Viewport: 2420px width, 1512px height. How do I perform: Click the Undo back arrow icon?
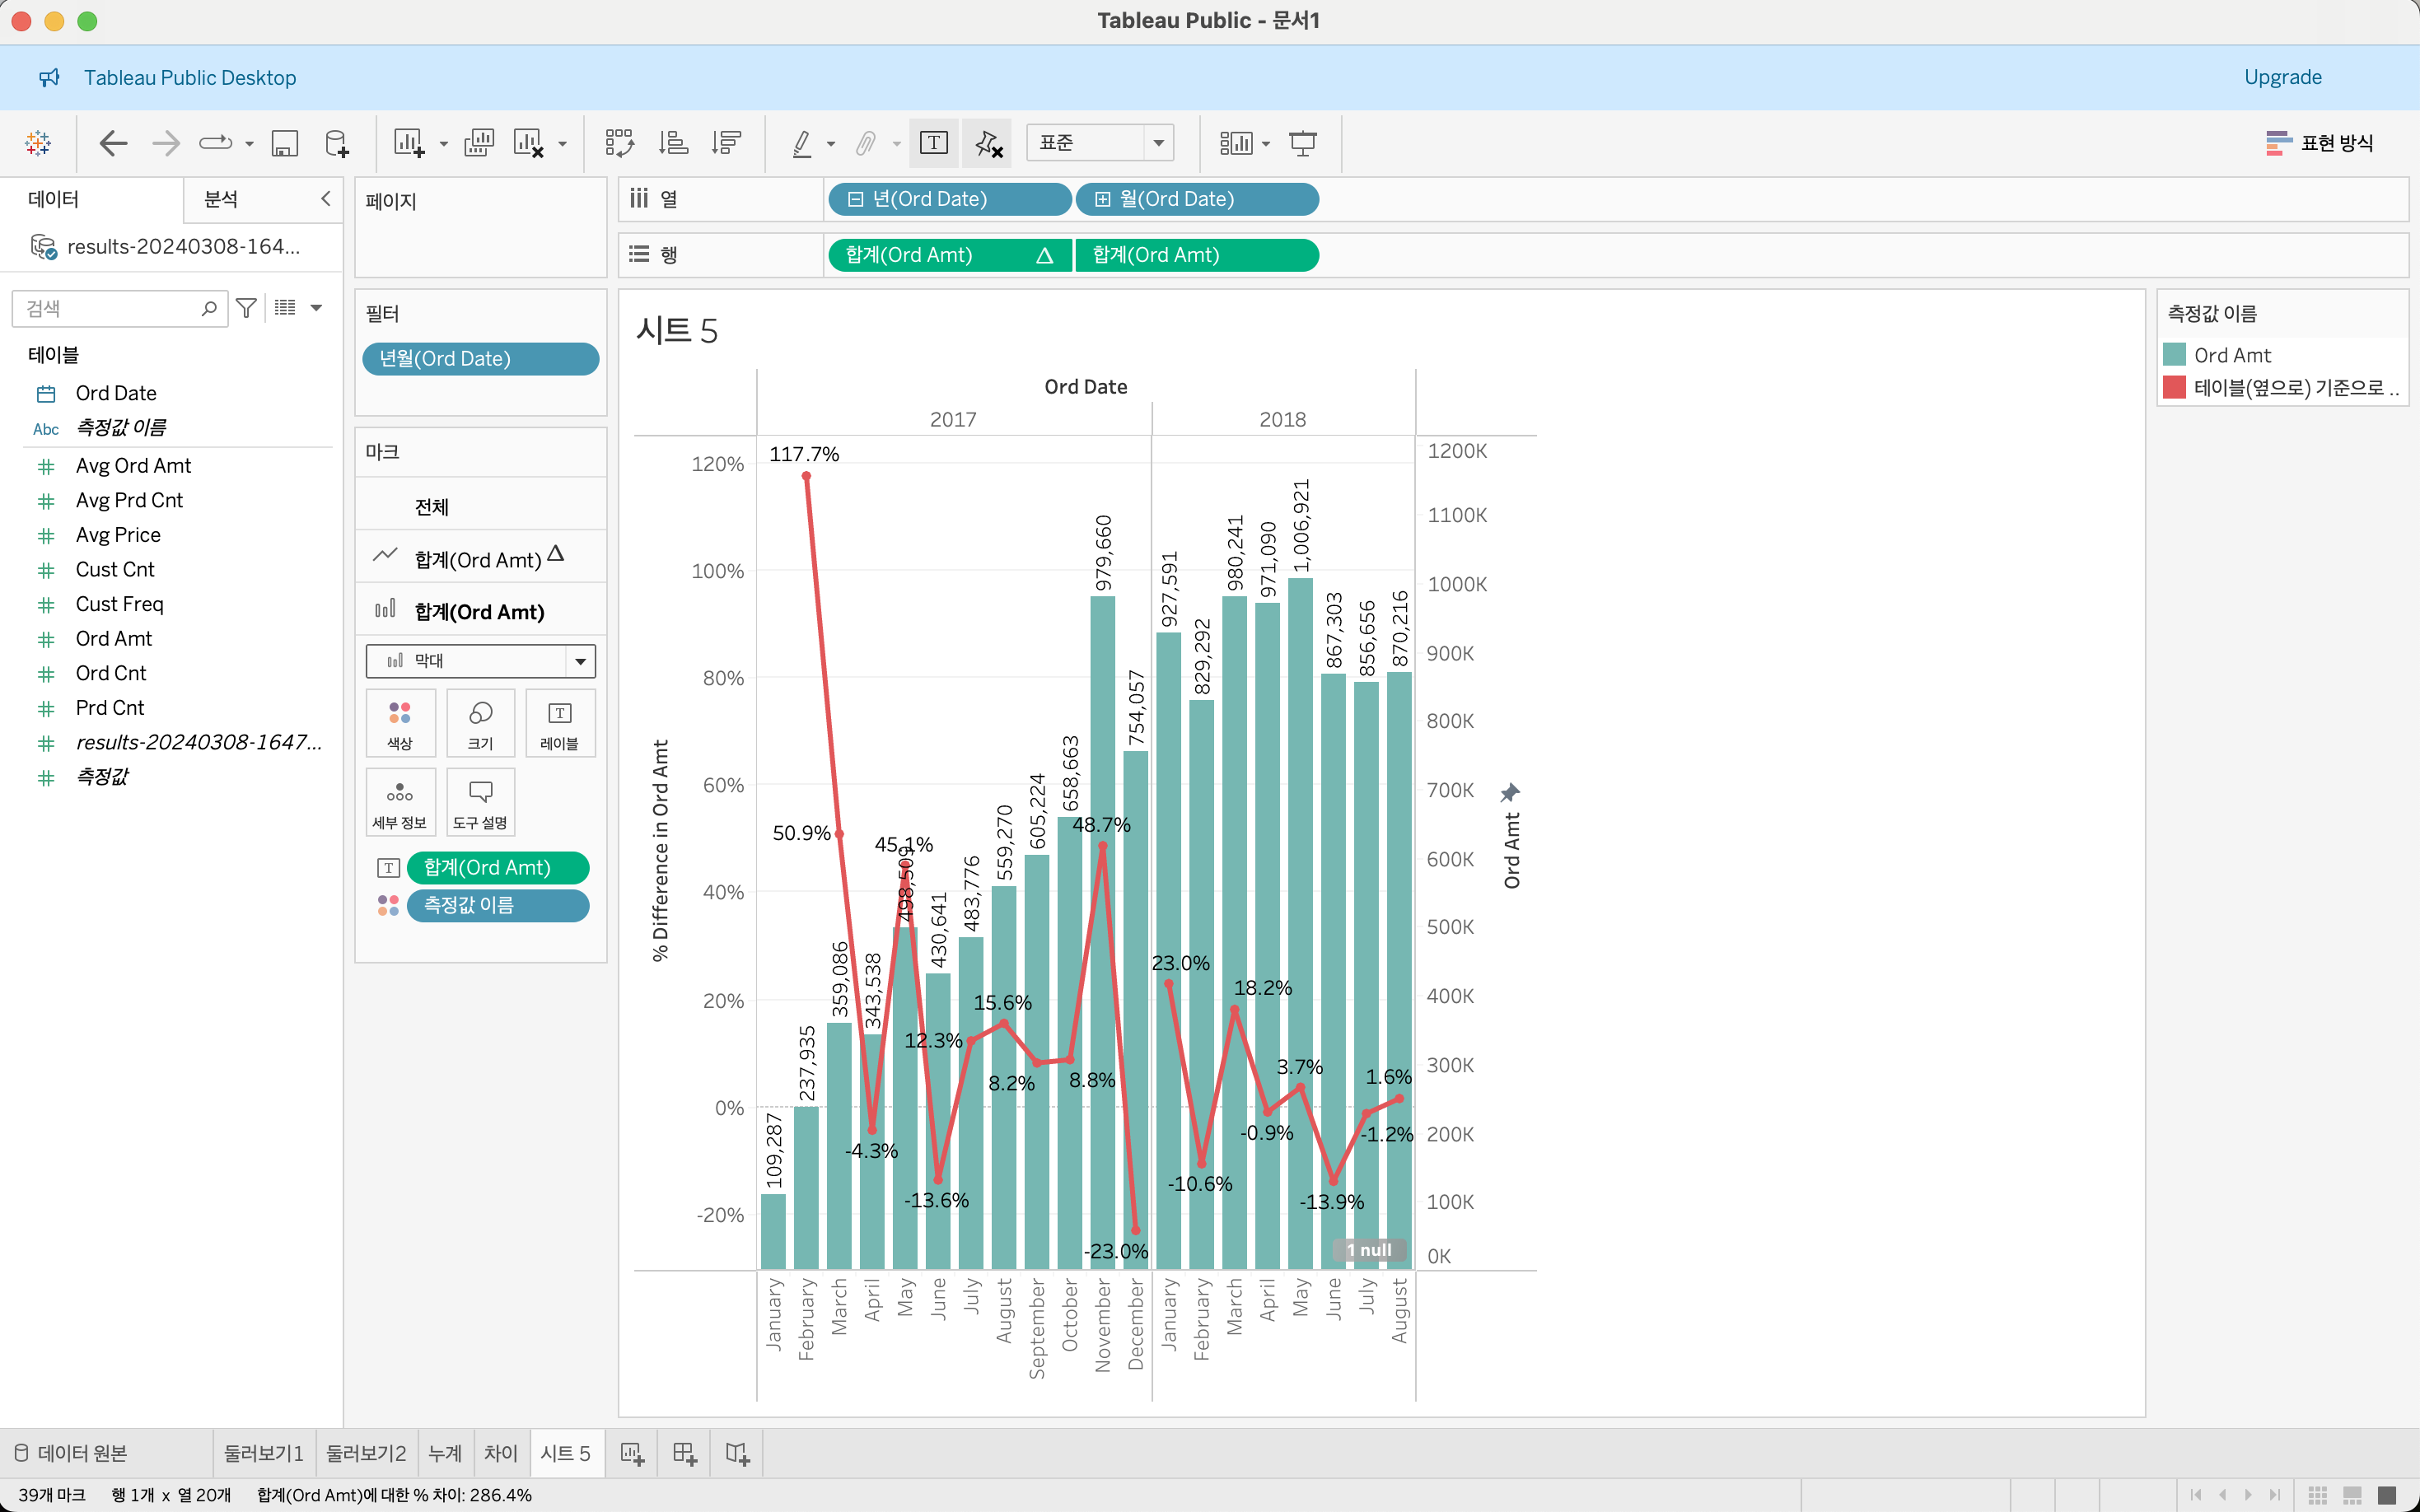coord(113,143)
